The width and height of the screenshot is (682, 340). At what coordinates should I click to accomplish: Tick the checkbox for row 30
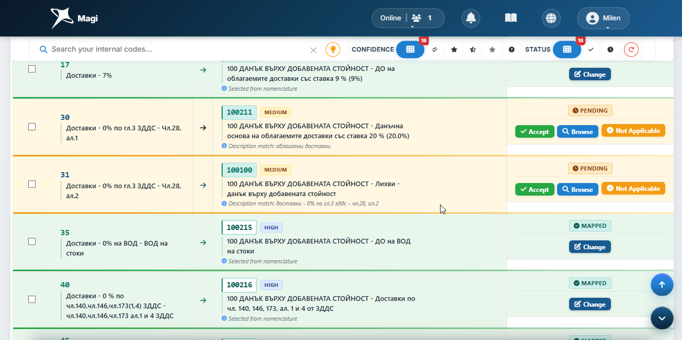point(32,127)
